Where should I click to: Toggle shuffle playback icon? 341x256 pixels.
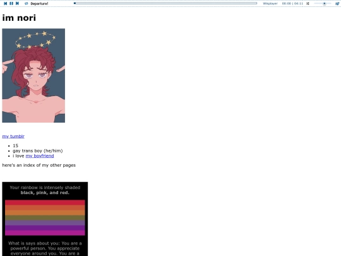(308, 4)
